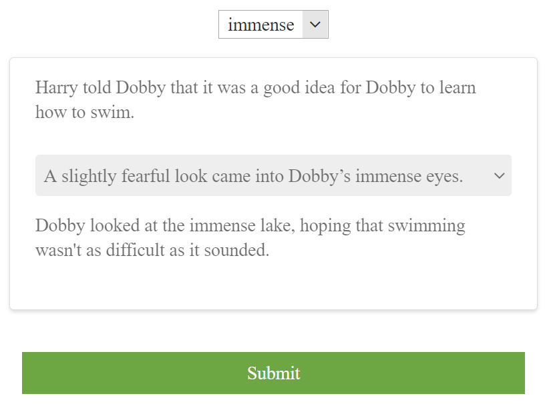Image resolution: width=547 pixels, height=404 pixels.
Task: Click 'Dobby's immense eyes' in the gray dropdown
Action: tap(376, 176)
